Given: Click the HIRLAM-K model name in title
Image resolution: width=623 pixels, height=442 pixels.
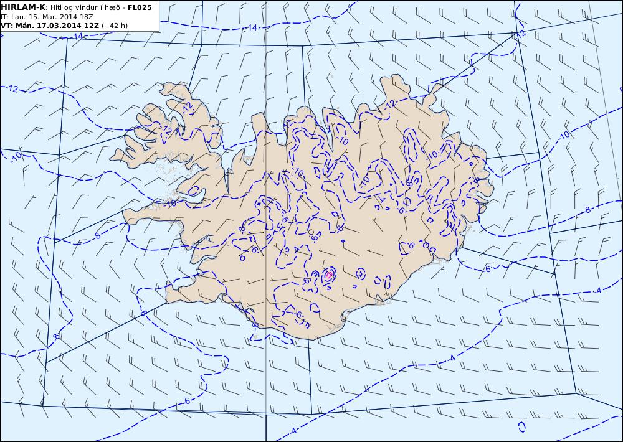Looking at the screenshot, I should pos(23,7).
